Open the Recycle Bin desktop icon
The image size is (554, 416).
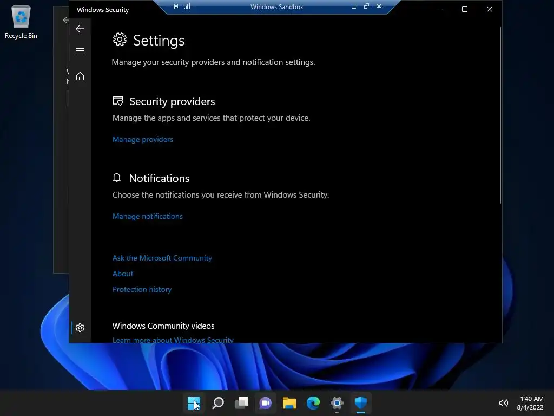click(x=21, y=22)
